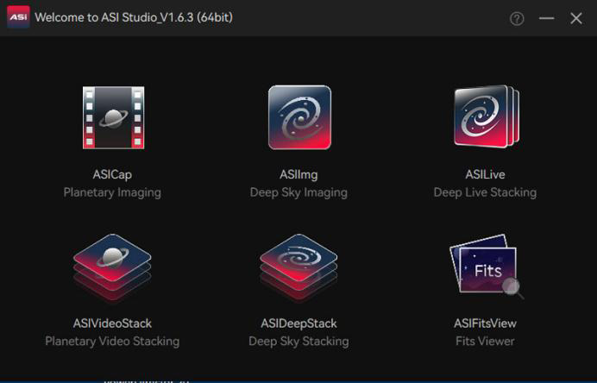Screen dimensions: 597x383
Task: Launch ASIVideoStack layered planet icon
Action: [x=112, y=267]
